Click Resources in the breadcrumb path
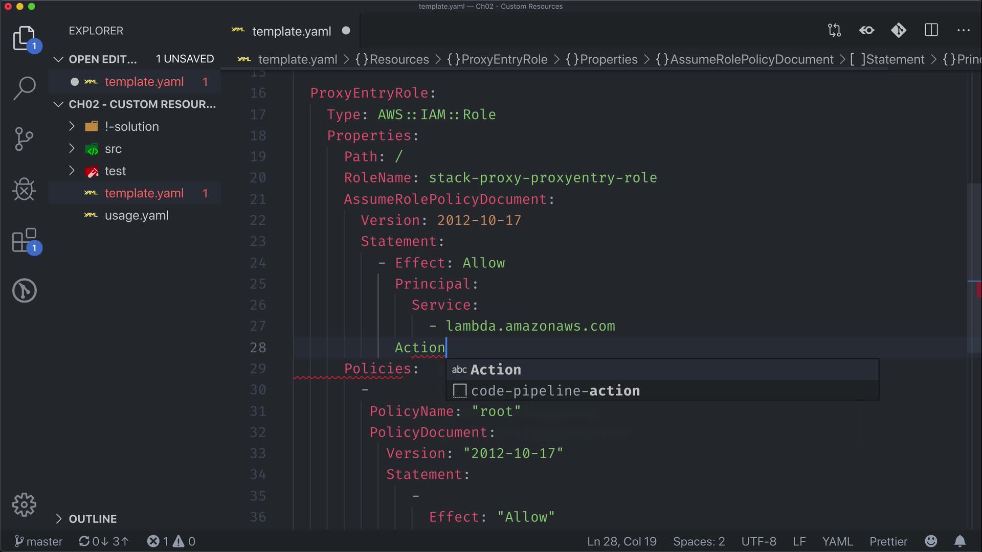The image size is (982, 552). tap(399, 59)
